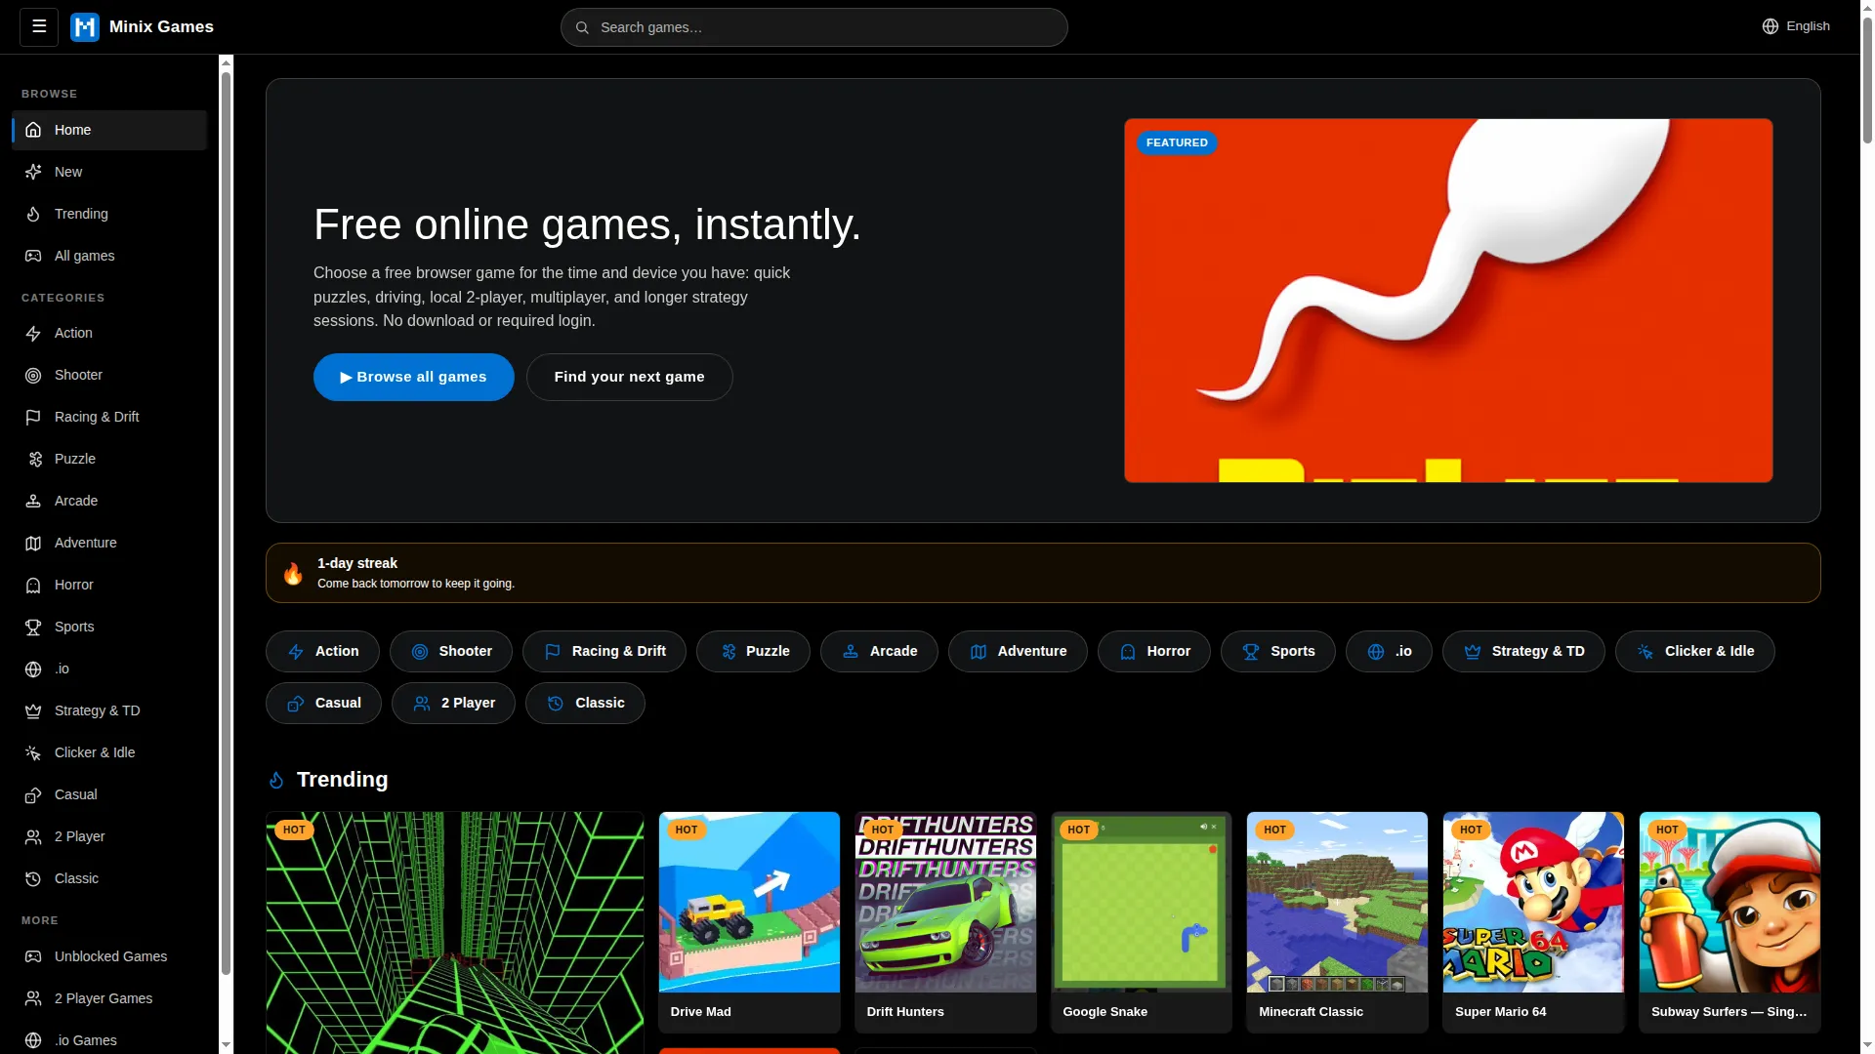Open the Super Mario 64 game card

[x=1533, y=922]
